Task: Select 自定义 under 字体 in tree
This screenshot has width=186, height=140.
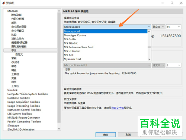Action: (x=19, y=55)
